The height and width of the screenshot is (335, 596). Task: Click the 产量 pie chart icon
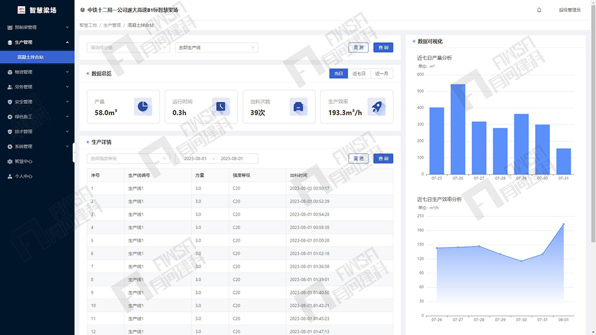(143, 107)
